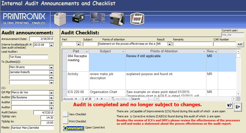Click the exit door icon

237,107
